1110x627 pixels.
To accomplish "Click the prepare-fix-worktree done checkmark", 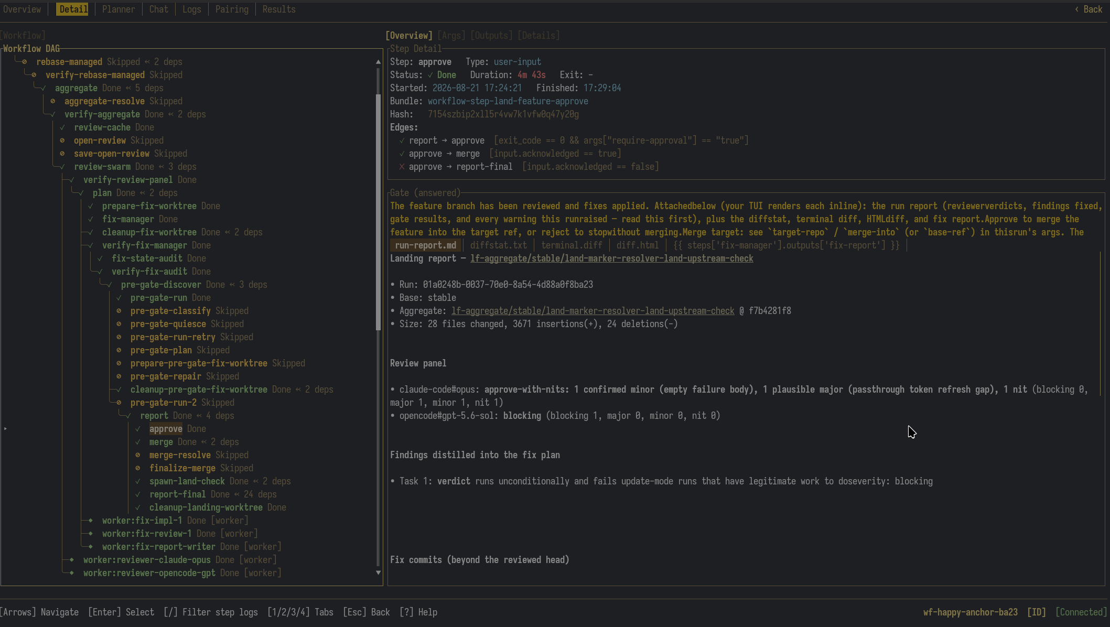I will tap(91, 206).
